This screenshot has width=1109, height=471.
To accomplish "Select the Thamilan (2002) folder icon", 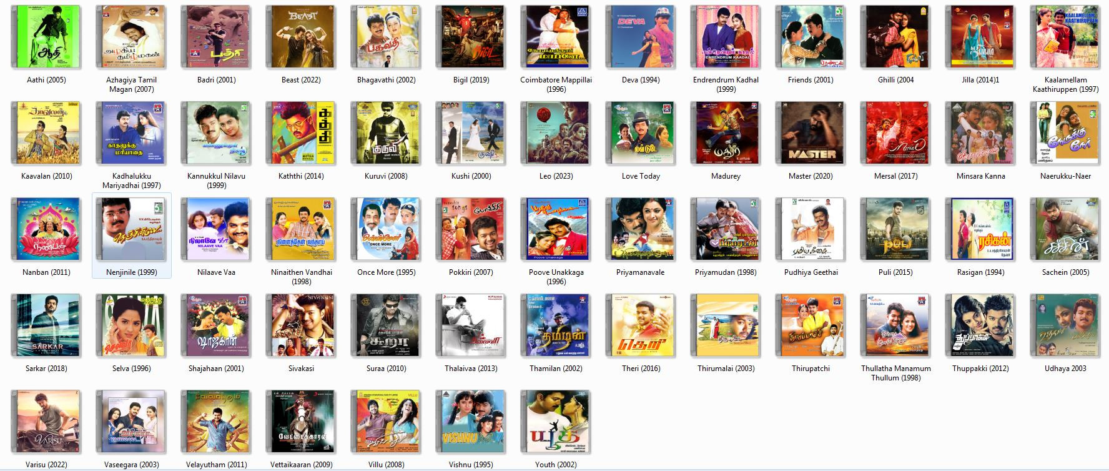I will click(x=556, y=326).
